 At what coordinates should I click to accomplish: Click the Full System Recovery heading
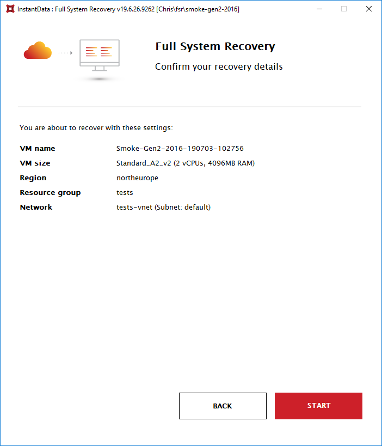click(215, 47)
